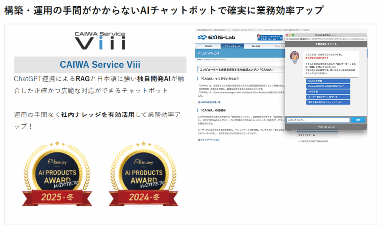Click the EXIIS-Lab logo in the embedded site
This screenshot has height=228, width=383.
pos(216,37)
